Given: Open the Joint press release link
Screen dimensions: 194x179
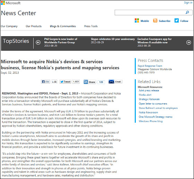Looking at the screenshot, I should (149, 90).
